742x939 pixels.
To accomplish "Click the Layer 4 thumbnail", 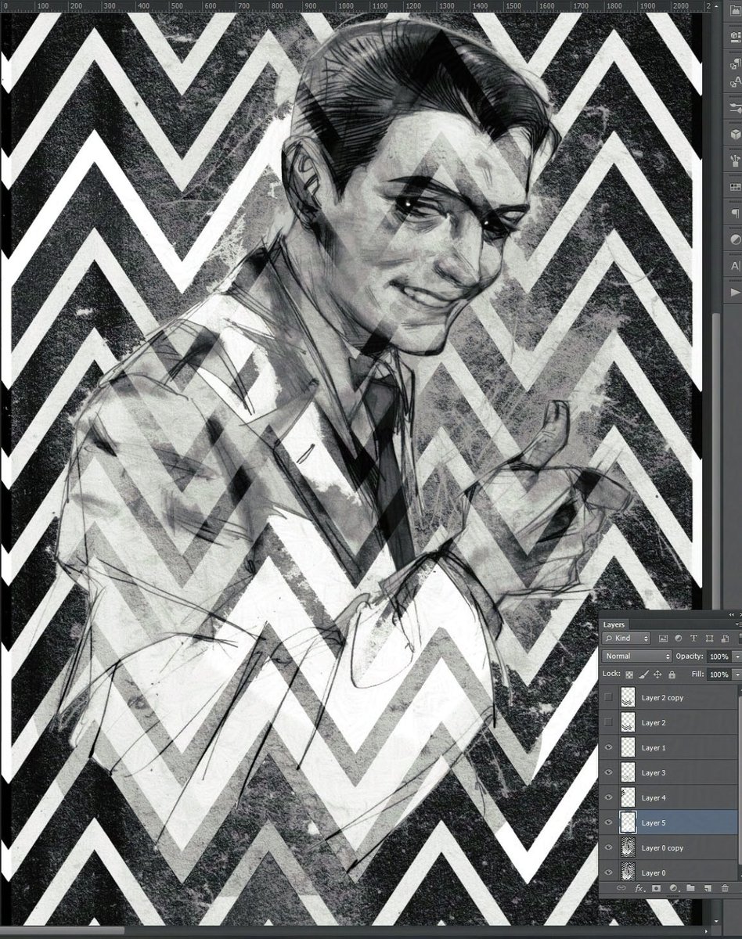I will click(x=627, y=797).
